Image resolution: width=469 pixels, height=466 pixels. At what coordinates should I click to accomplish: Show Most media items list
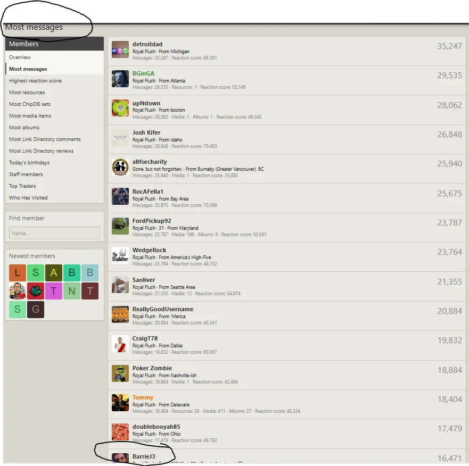point(30,115)
